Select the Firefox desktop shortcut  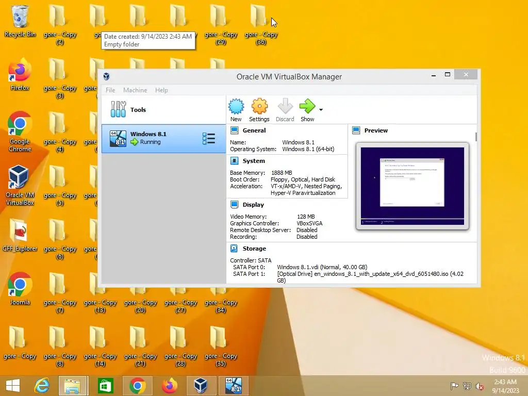20,75
